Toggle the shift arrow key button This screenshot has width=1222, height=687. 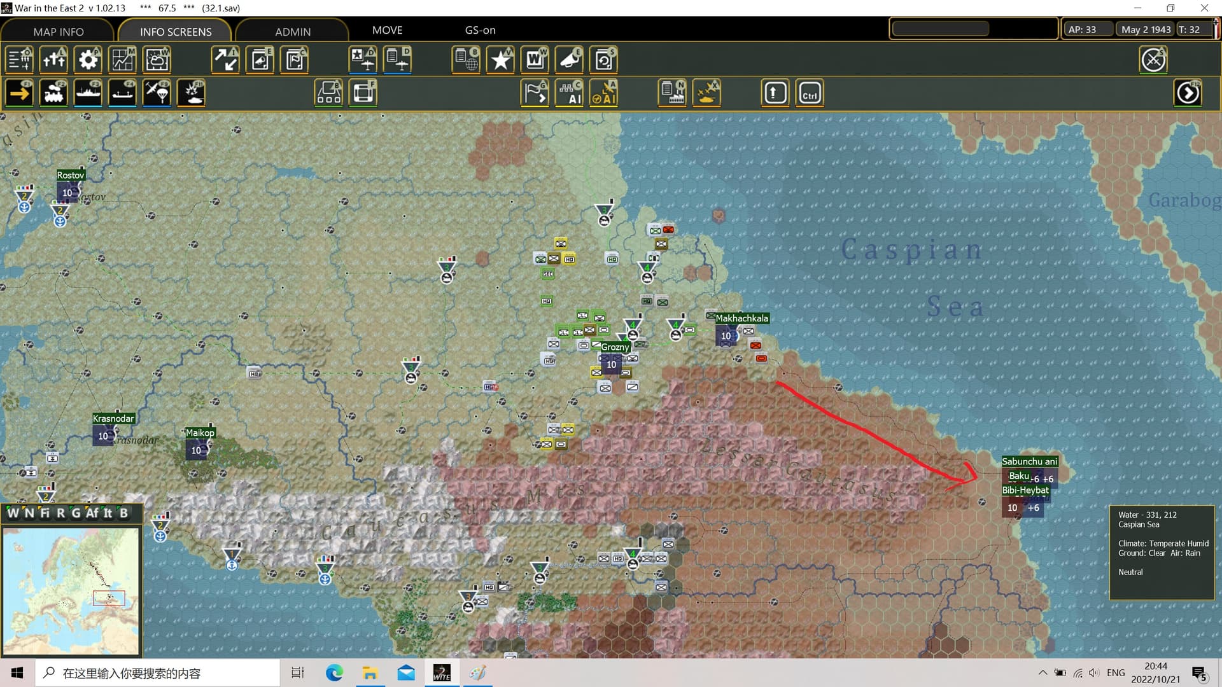(775, 94)
